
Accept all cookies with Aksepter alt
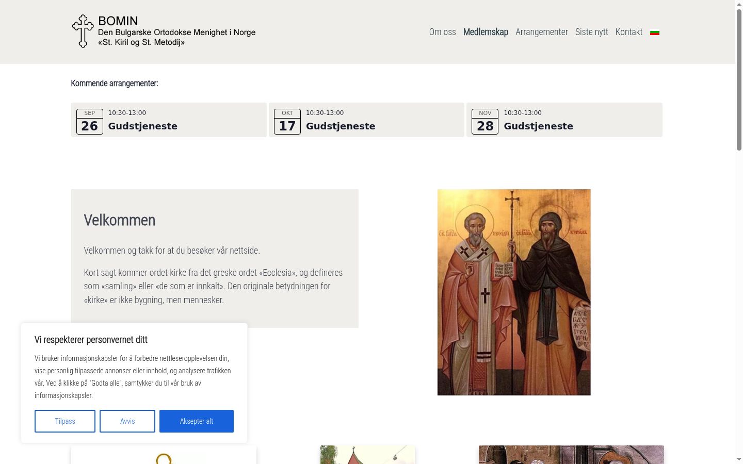(197, 421)
